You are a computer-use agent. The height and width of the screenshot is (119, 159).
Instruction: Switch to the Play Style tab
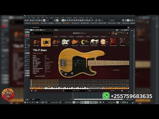(63, 36)
